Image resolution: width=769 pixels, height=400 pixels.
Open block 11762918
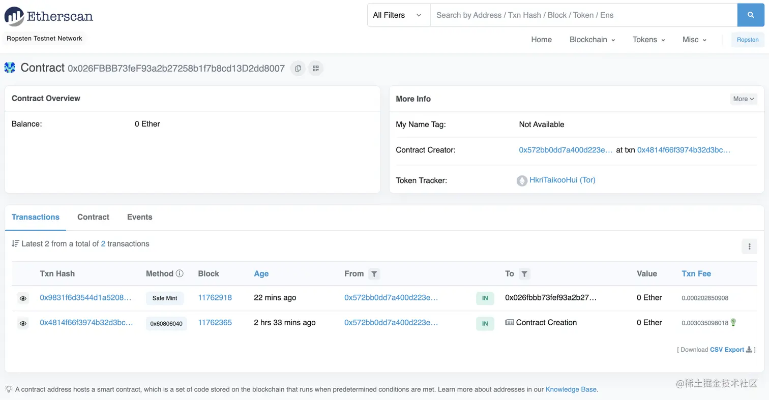click(x=215, y=298)
